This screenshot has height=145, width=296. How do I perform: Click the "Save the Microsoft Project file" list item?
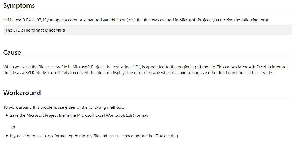(79, 115)
